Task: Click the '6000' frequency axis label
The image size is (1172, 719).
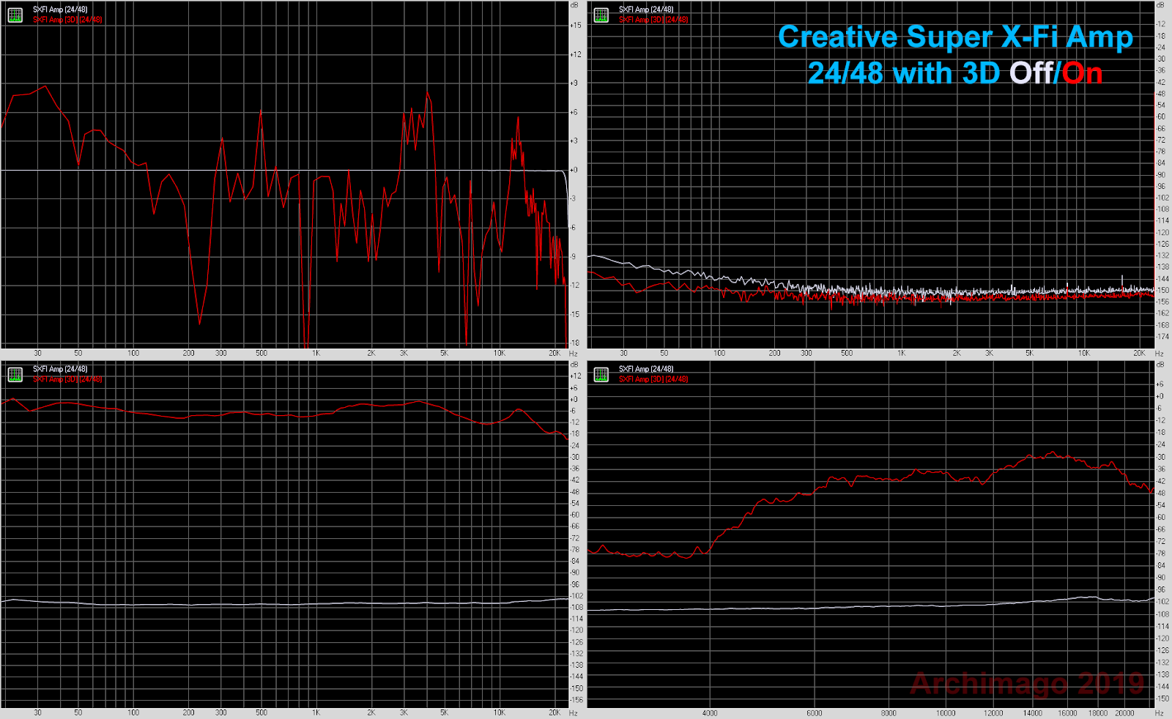Action: [x=814, y=713]
